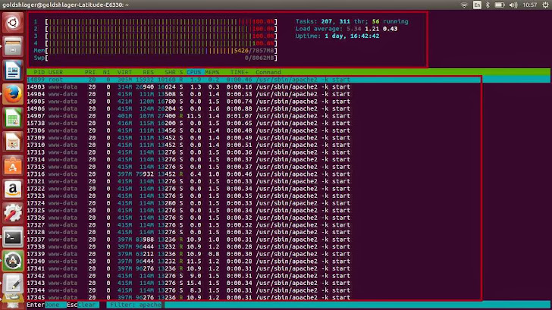This screenshot has width=552, height=310.
Task: Show calendar from the 10:57 clock
Action: [x=529, y=5]
